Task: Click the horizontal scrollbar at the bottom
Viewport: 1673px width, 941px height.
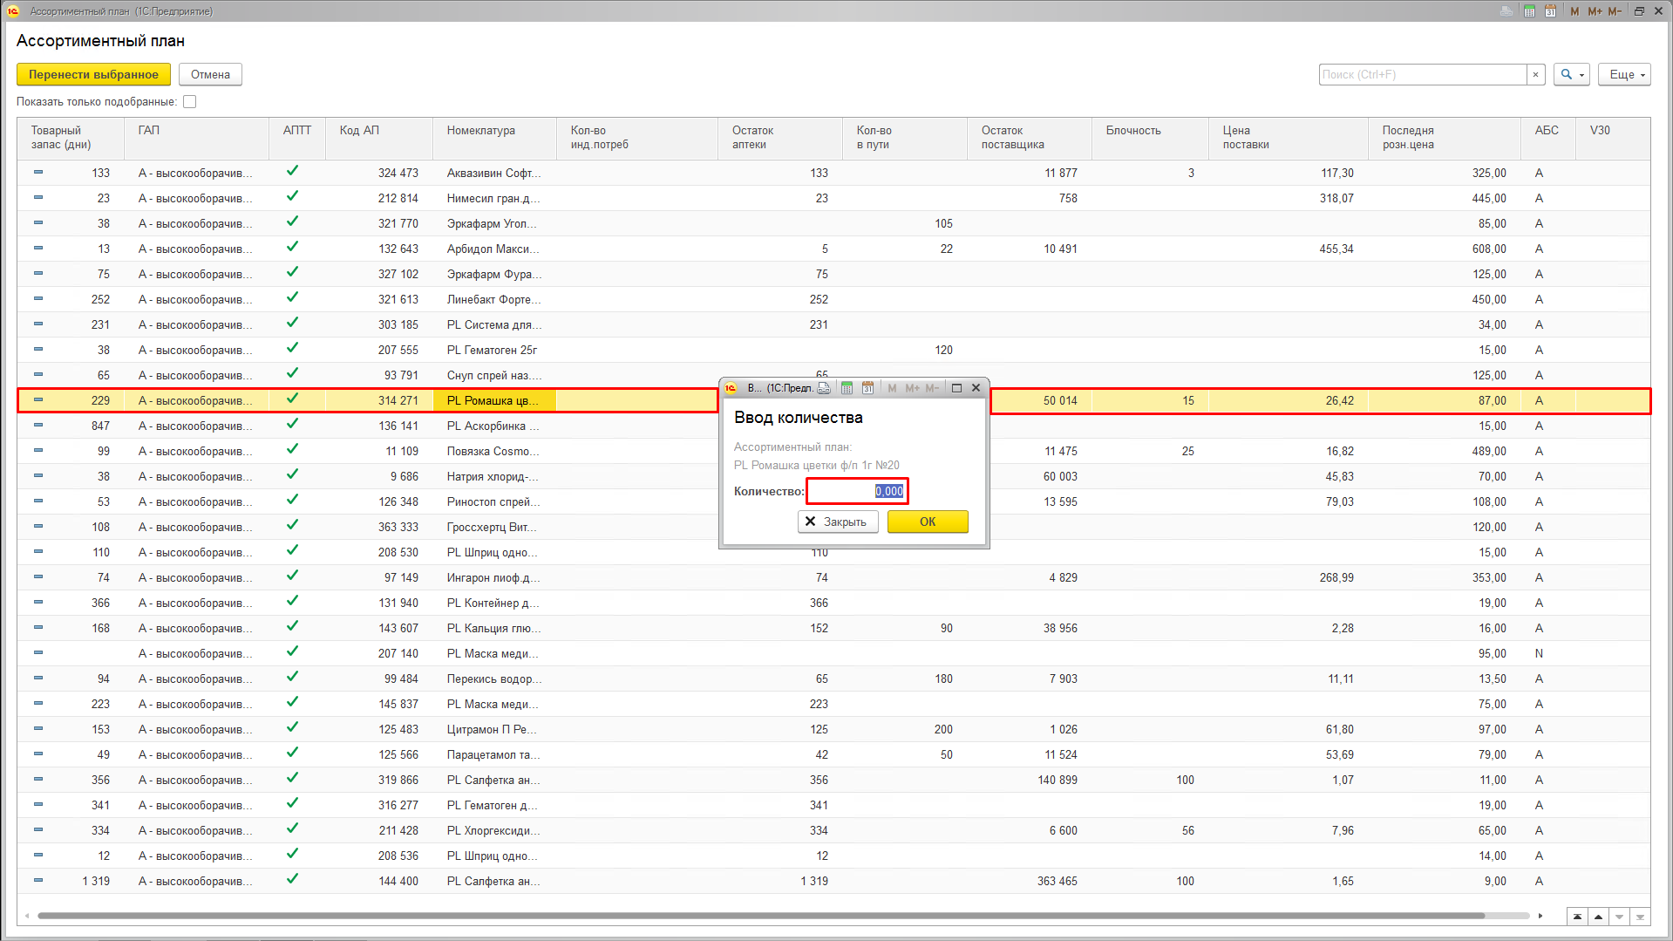Action: [x=758, y=916]
